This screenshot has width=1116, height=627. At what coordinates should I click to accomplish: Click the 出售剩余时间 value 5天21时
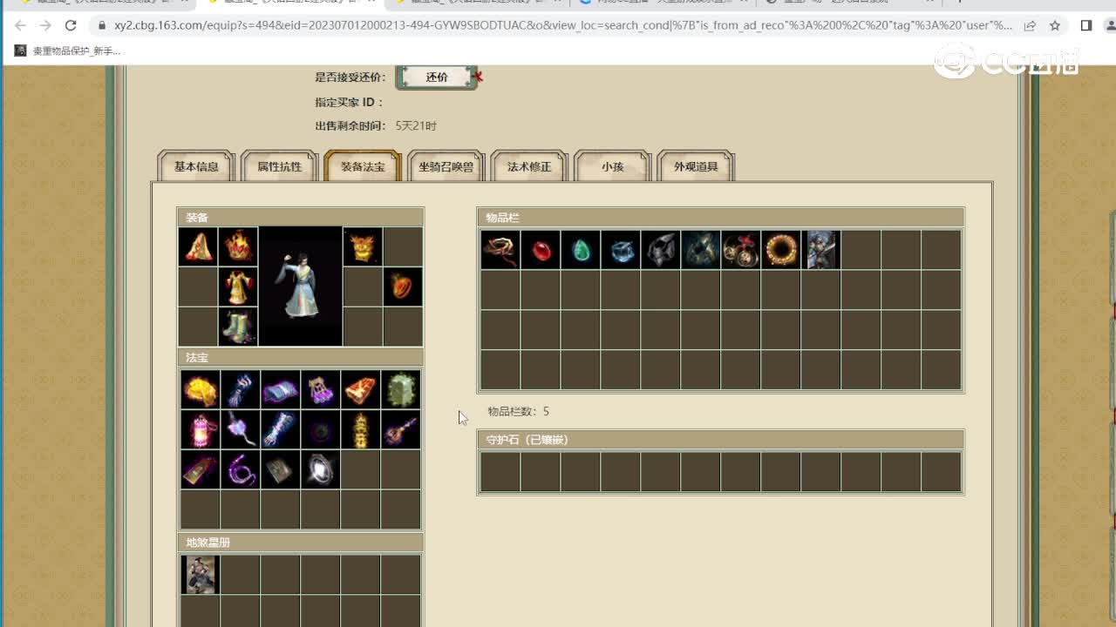coord(416,125)
